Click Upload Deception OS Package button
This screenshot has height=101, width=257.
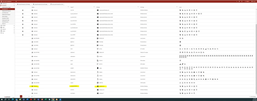(23, 4)
